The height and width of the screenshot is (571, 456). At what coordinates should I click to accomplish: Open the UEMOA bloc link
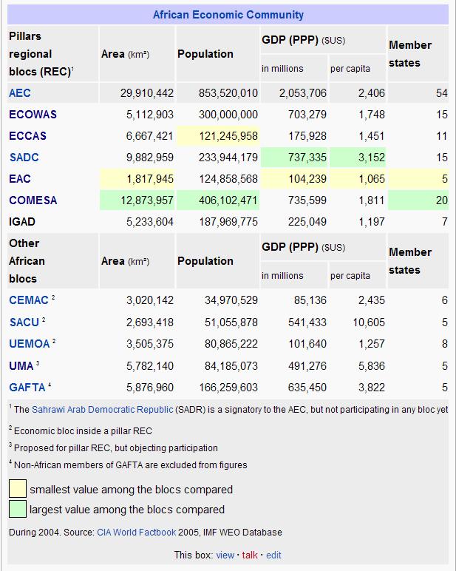coord(29,344)
